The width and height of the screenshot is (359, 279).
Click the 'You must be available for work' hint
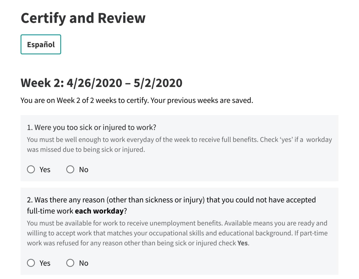click(x=177, y=233)
